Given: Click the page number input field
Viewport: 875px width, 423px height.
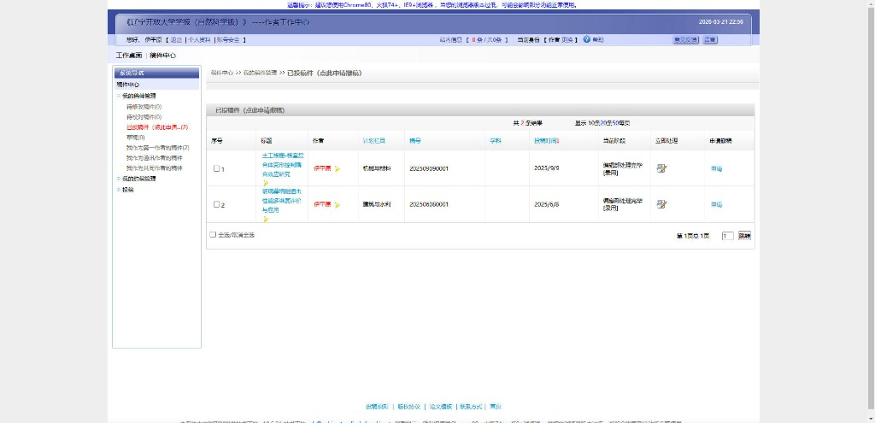Looking at the screenshot, I should (x=727, y=236).
